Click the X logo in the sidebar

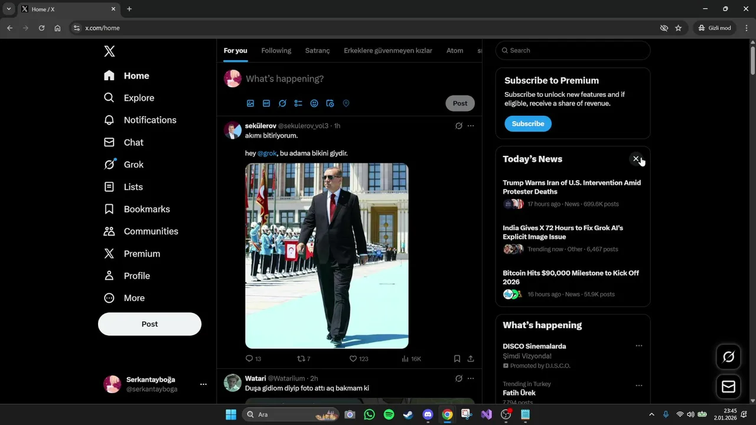(109, 51)
